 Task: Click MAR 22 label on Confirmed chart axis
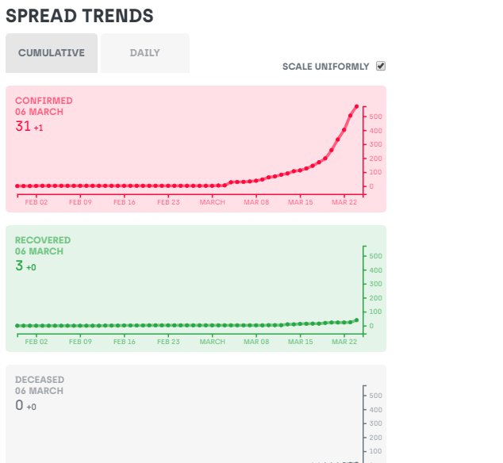pyautogui.click(x=344, y=202)
